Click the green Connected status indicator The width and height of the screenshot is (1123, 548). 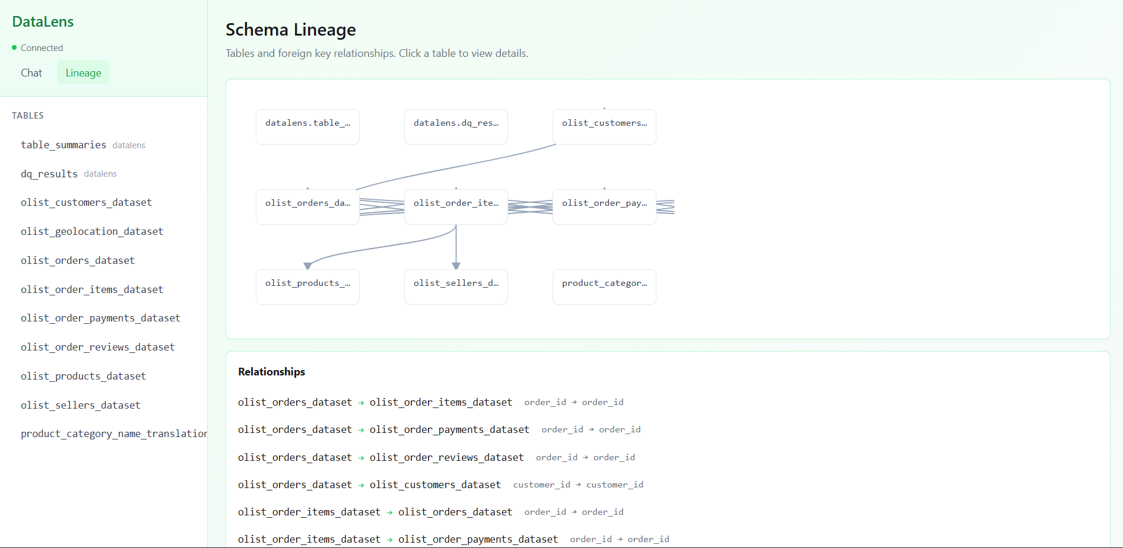coord(38,47)
